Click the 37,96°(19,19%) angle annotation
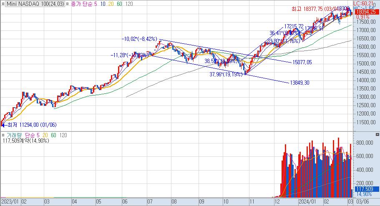Screen dimensions: 380x206 226,74
